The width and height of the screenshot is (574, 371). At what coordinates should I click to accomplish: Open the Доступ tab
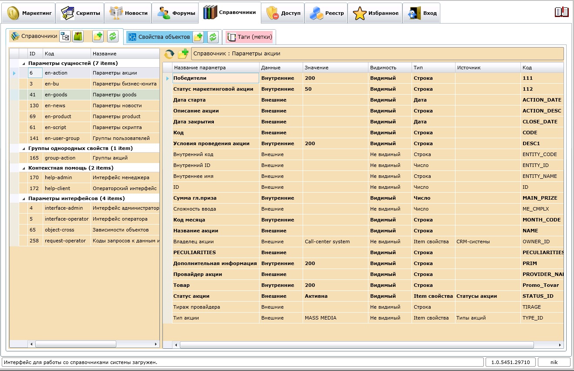coord(283,13)
